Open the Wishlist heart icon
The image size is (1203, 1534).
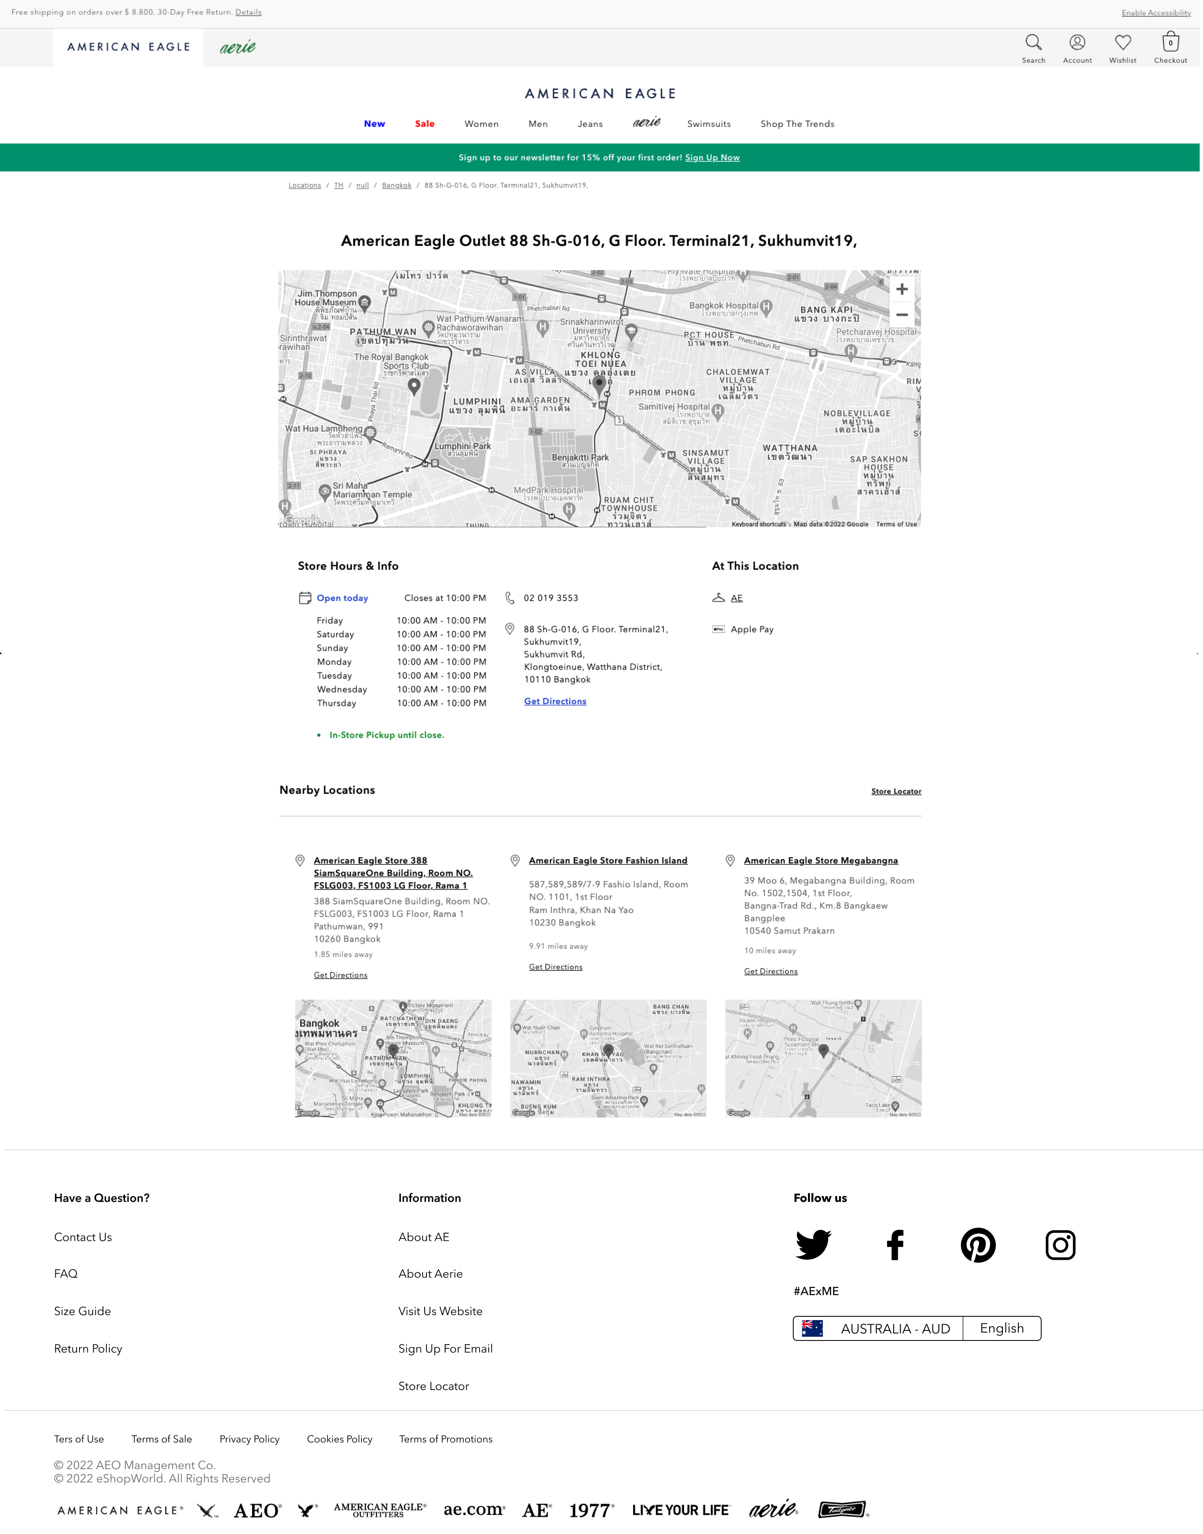[1123, 42]
